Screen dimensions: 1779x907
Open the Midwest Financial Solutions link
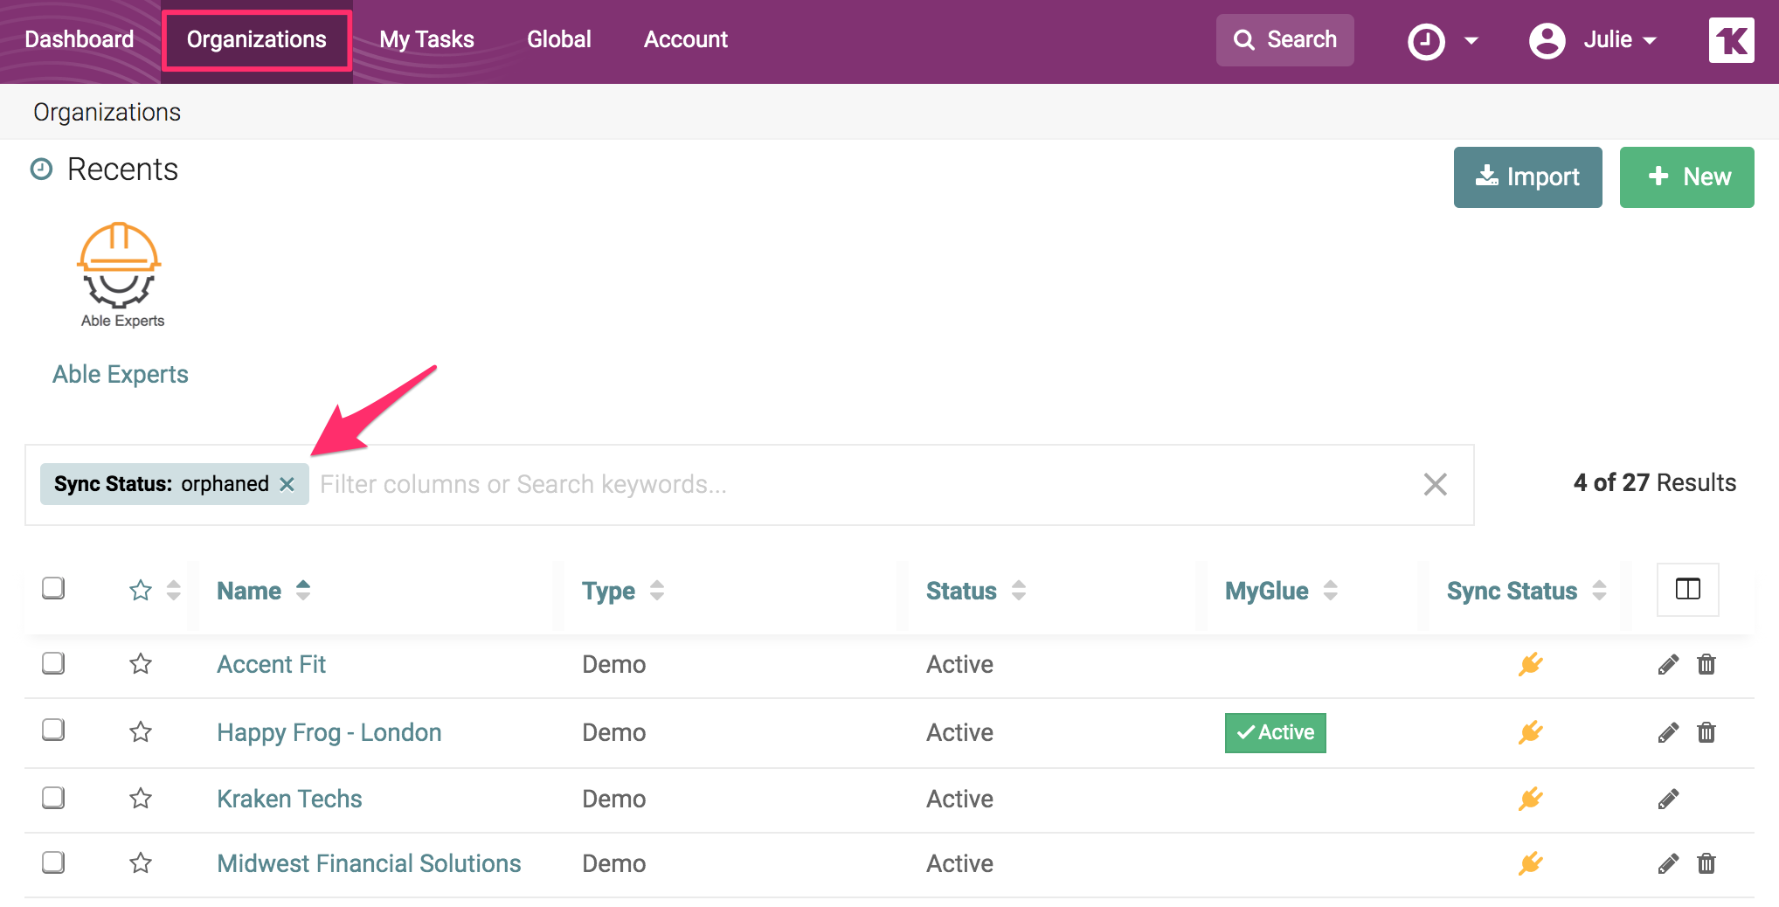[x=369, y=863]
